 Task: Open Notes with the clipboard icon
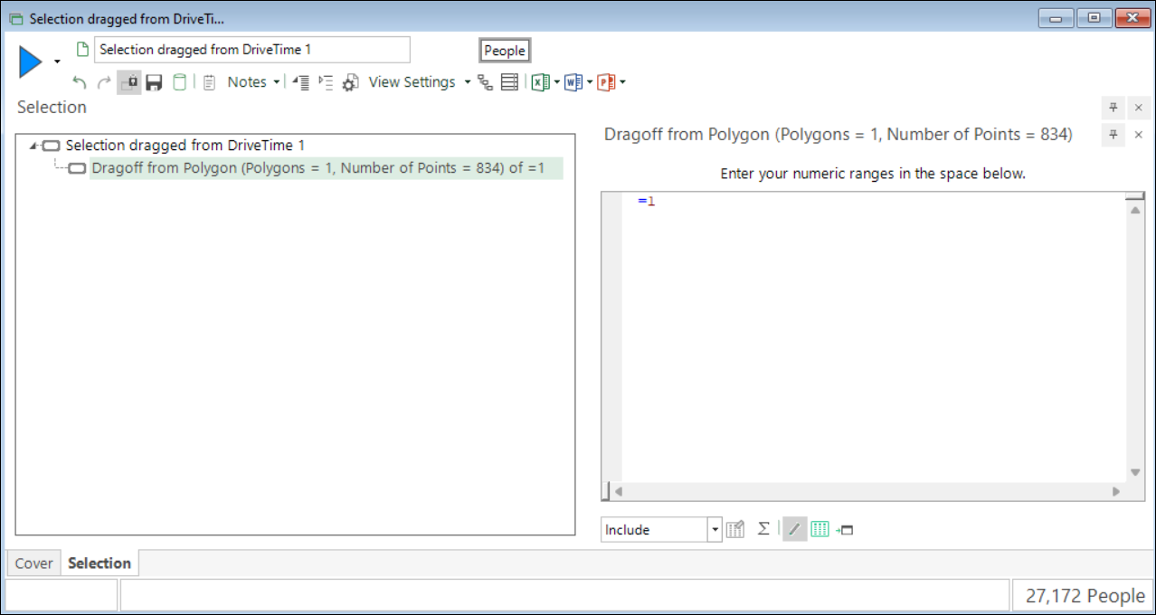click(x=209, y=82)
